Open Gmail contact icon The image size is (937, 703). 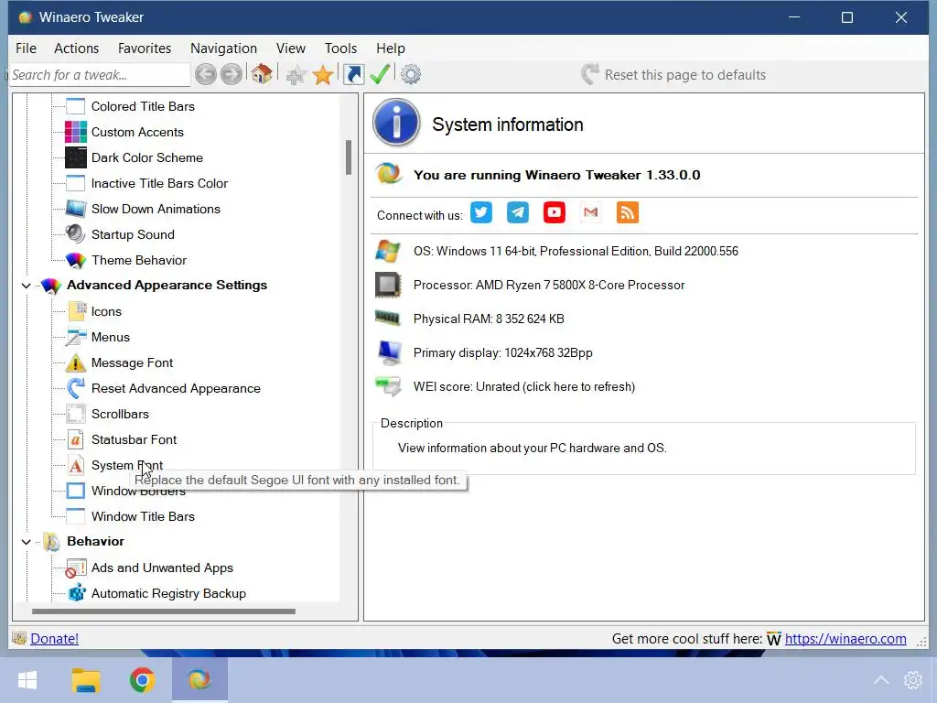(590, 212)
